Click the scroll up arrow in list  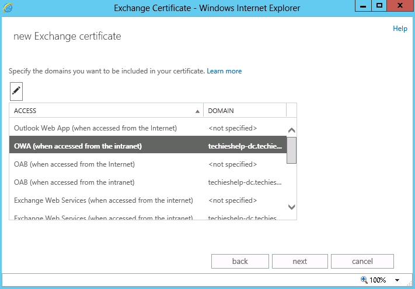pyautogui.click(x=292, y=130)
